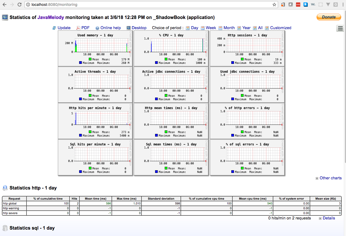Click the JavaMelody title link
346x236 pixels.
[51, 17]
